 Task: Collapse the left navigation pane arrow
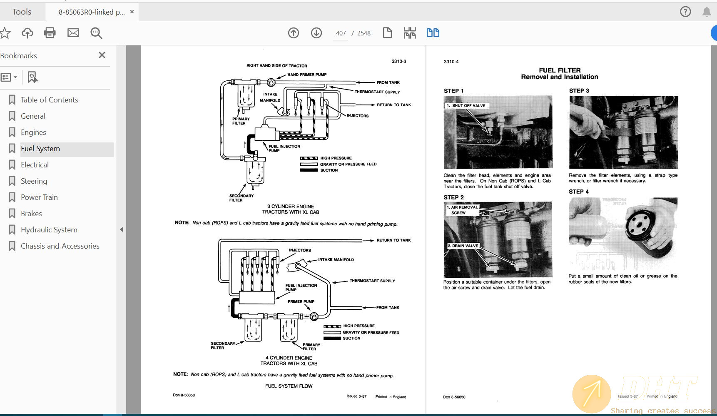pos(122,229)
